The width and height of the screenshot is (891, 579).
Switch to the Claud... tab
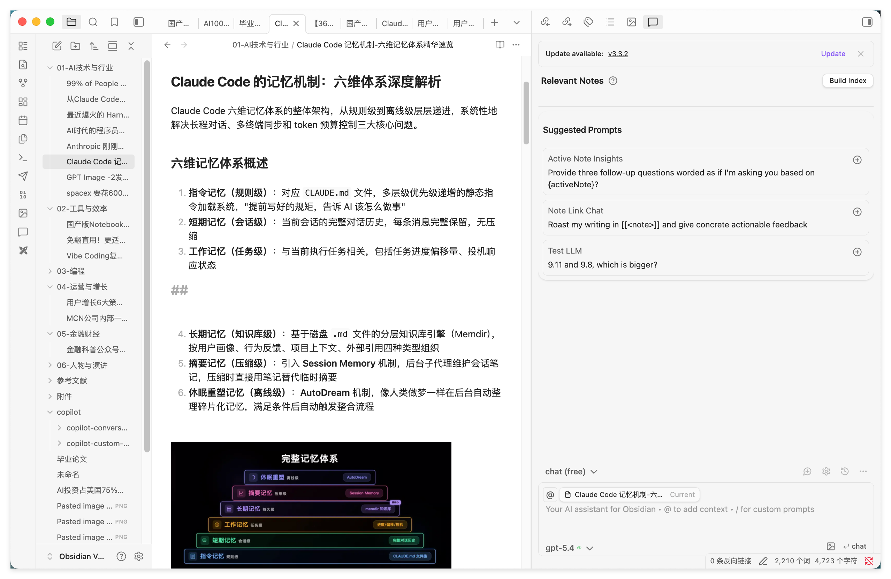394,23
